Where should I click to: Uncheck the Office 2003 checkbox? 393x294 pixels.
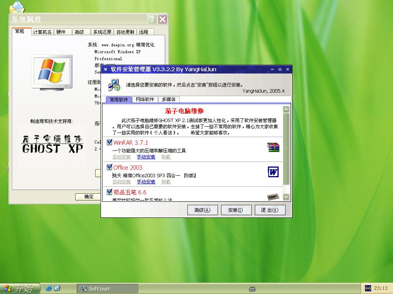click(109, 167)
